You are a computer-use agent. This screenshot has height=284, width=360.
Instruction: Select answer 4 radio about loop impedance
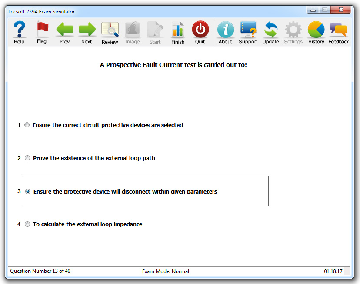click(x=27, y=224)
